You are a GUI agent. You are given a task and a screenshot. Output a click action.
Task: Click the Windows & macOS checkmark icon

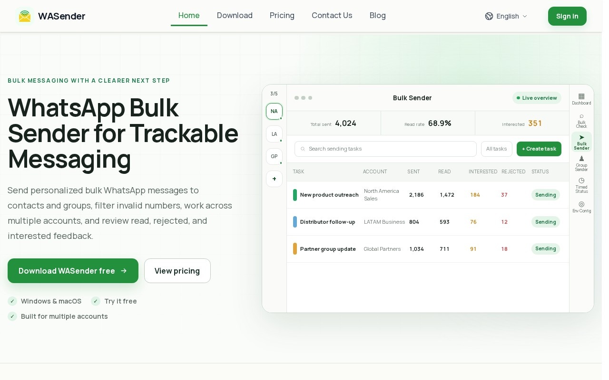(12, 301)
